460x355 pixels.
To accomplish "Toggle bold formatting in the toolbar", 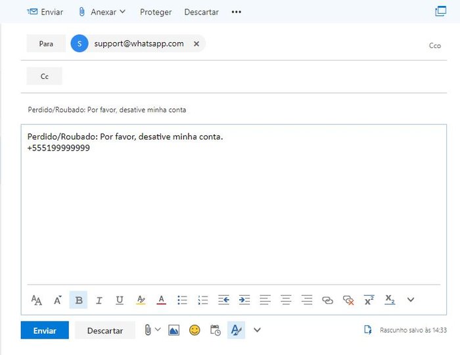I will [x=79, y=300].
